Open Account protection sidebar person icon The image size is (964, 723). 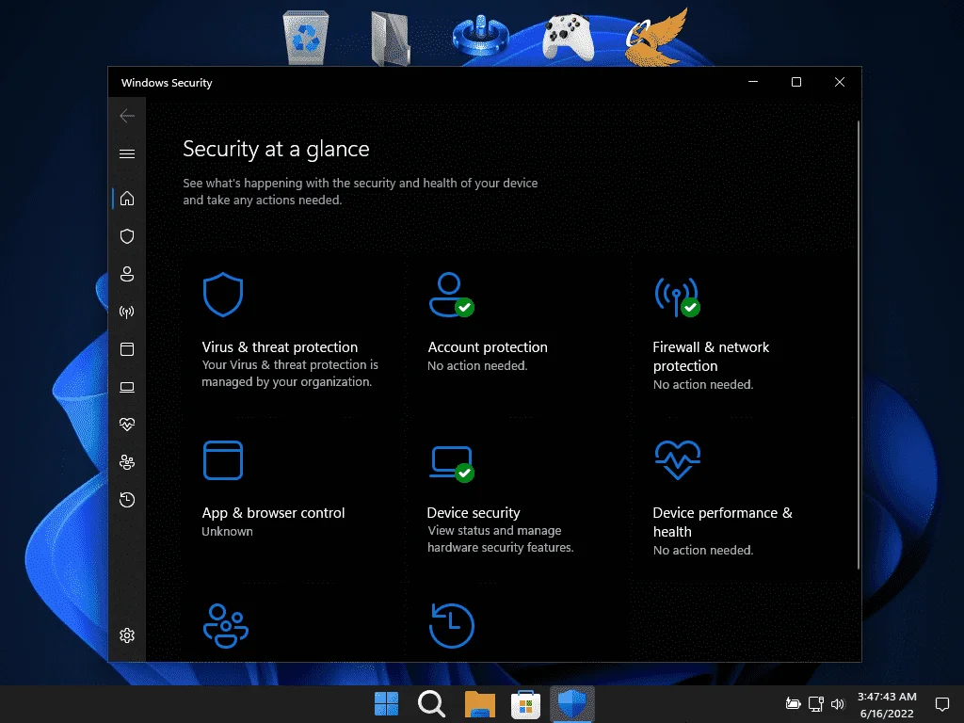127,274
